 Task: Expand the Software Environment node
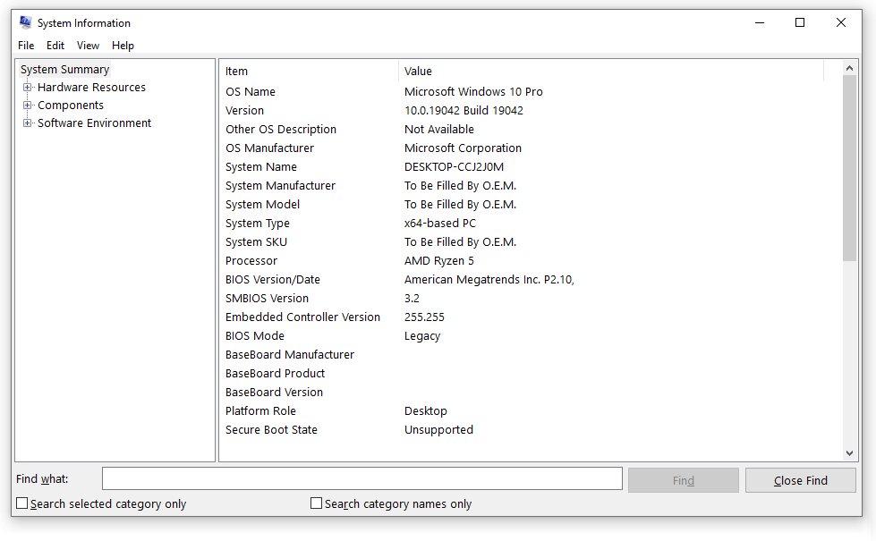tap(27, 123)
